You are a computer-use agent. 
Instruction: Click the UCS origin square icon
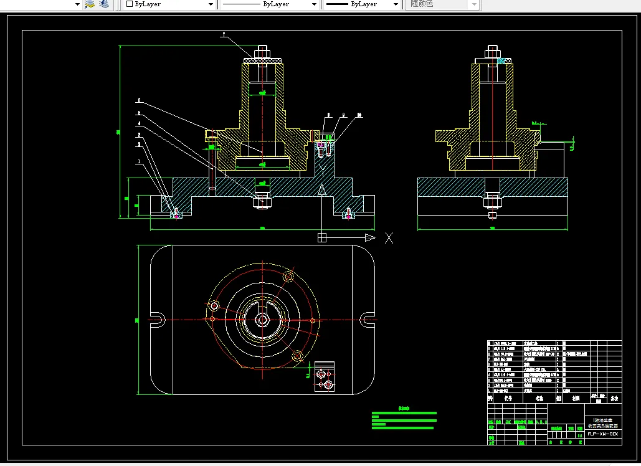pos(321,237)
